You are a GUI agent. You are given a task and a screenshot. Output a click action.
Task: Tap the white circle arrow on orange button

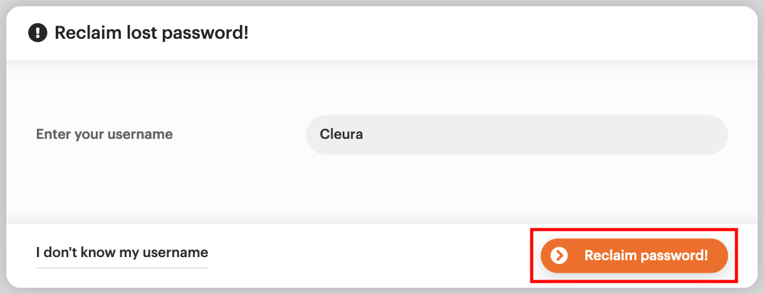click(559, 255)
